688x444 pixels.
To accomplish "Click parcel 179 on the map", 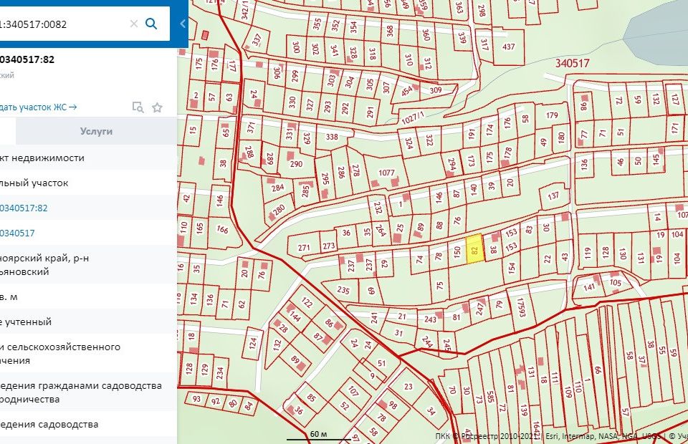I will [552, 115].
